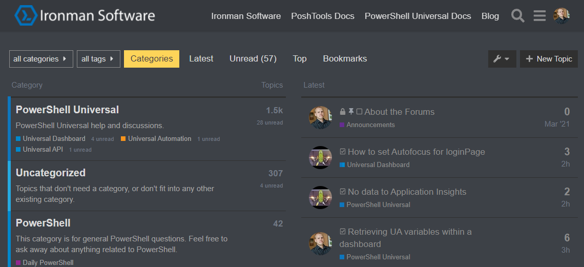Click Mar '21 date on About the Forums
The width and height of the screenshot is (584, 267).
click(557, 124)
